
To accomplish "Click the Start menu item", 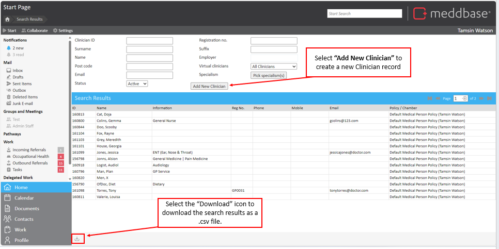I will 9,30.
